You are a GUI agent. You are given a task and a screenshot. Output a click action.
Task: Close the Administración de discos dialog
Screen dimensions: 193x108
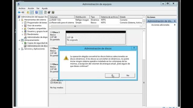[134, 48]
